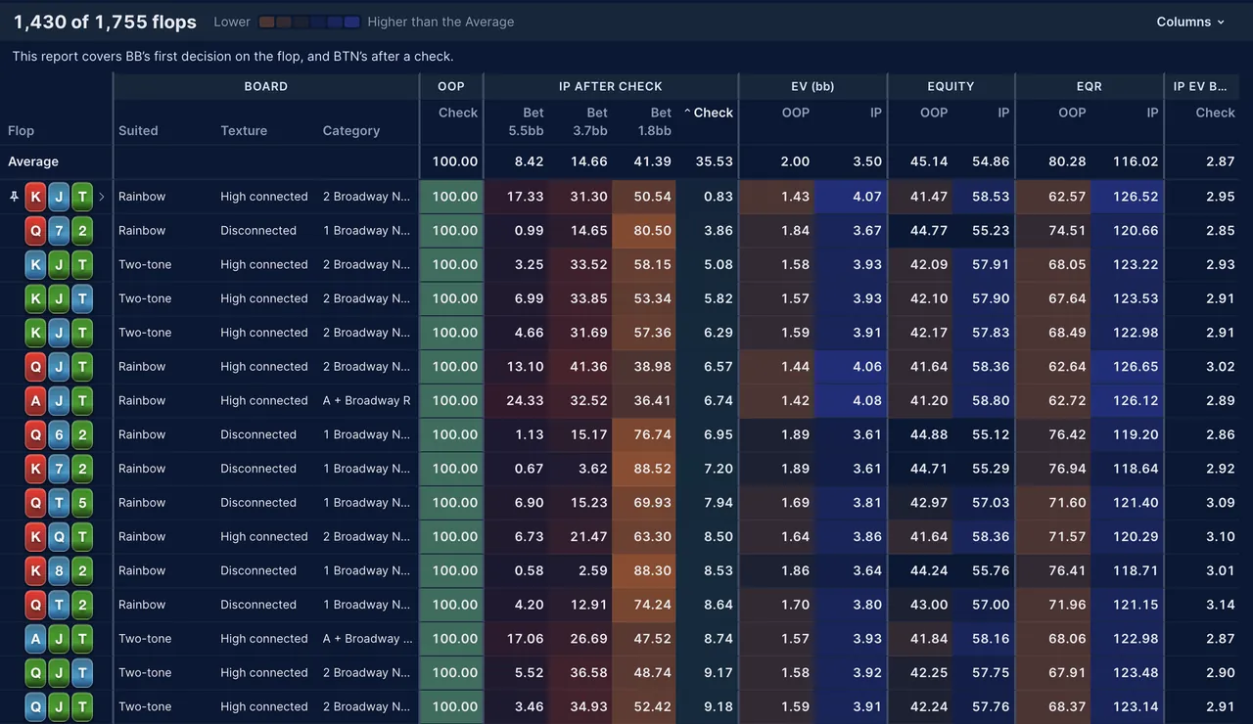
Task: Click the 80.50 cell in Q 7 2 row
Action: point(644,231)
